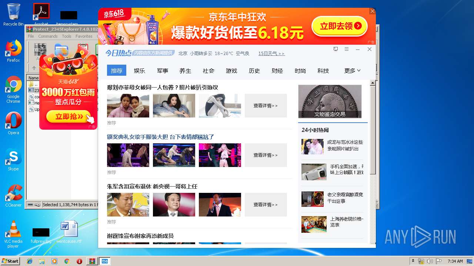Click 查看详情 for 刘亦菲 story
The width and height of the screenshot is (474, 266).
coord(266,106)
